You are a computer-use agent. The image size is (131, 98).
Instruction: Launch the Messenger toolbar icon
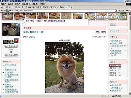coord(69,7)
